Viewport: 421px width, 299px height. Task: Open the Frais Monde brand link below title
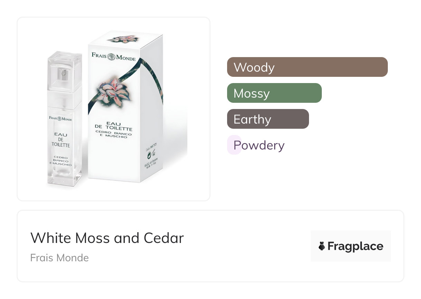[59, 258]
